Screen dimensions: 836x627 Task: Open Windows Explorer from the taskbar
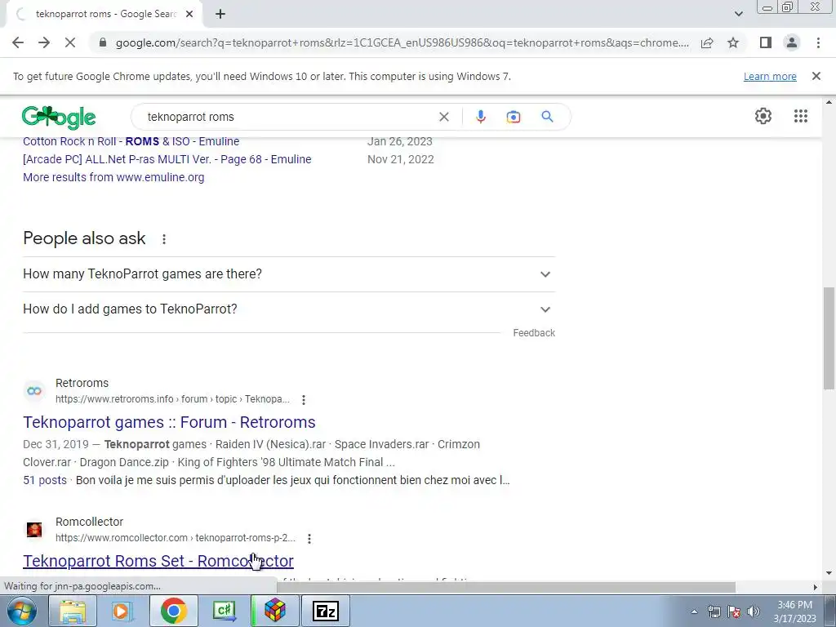click(73, 611)
